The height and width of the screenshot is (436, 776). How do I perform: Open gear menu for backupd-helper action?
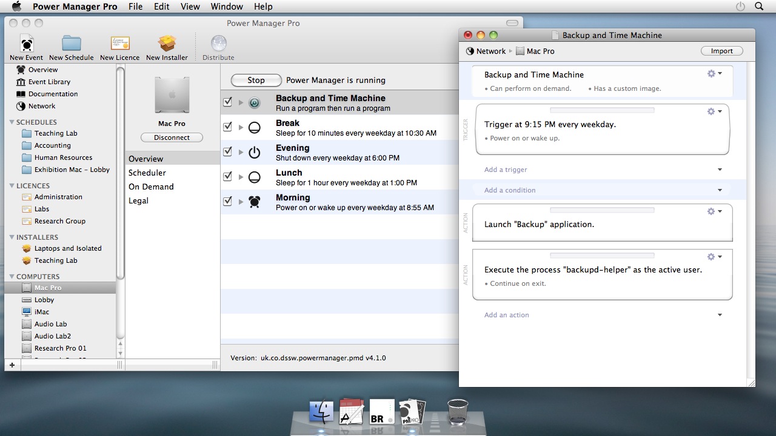(x=714, y=257)
